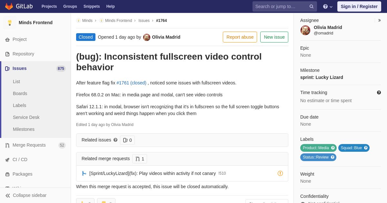Click the Merge Requests sidebar icon
Viewport: 387px width, 203px height.
point(7,145)
